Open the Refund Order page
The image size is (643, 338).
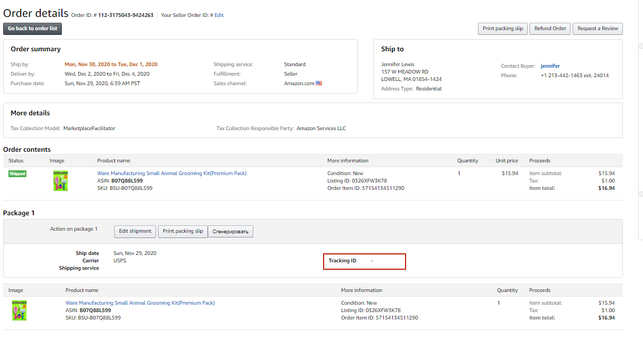click(x=550, y=29)
